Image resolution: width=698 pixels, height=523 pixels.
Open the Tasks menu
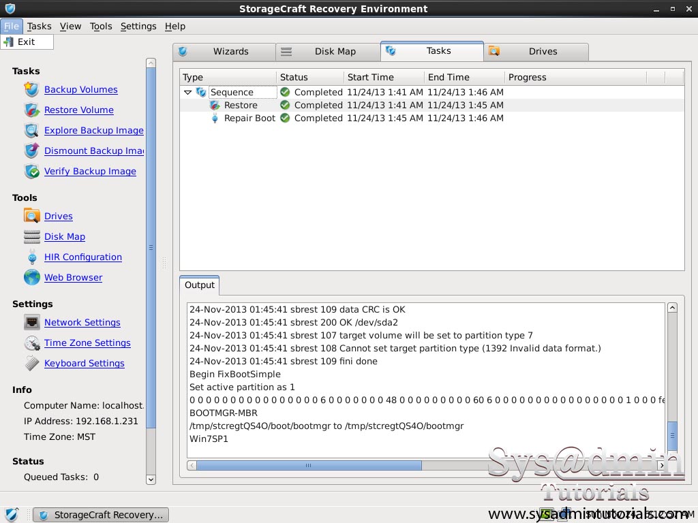click(x=39, y=27)
